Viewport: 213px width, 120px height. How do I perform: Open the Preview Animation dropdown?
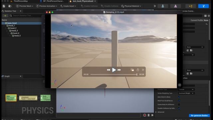pos(47,6)
